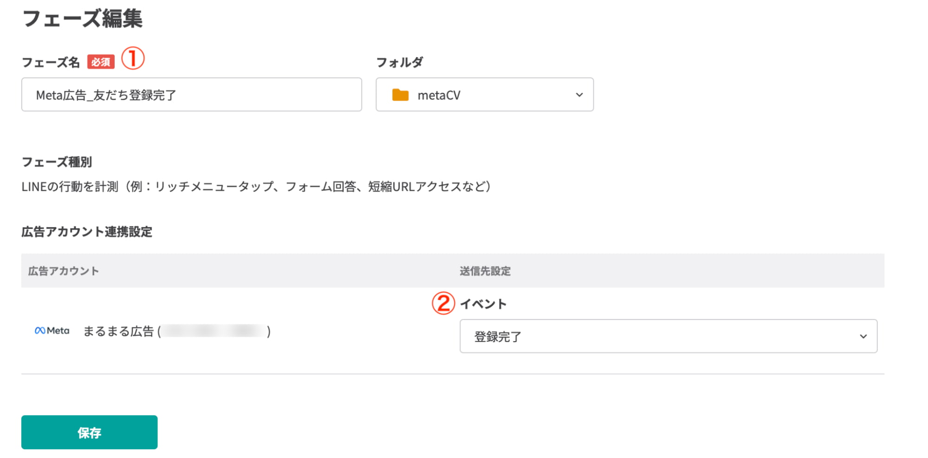
Task: Click the 広告アカウント column header
Action: pyautogui.click(x=63, y=270)
